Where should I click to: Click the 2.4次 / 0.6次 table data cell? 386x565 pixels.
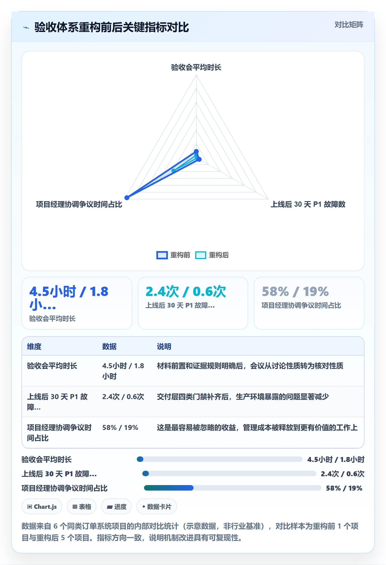pos(123,397)
